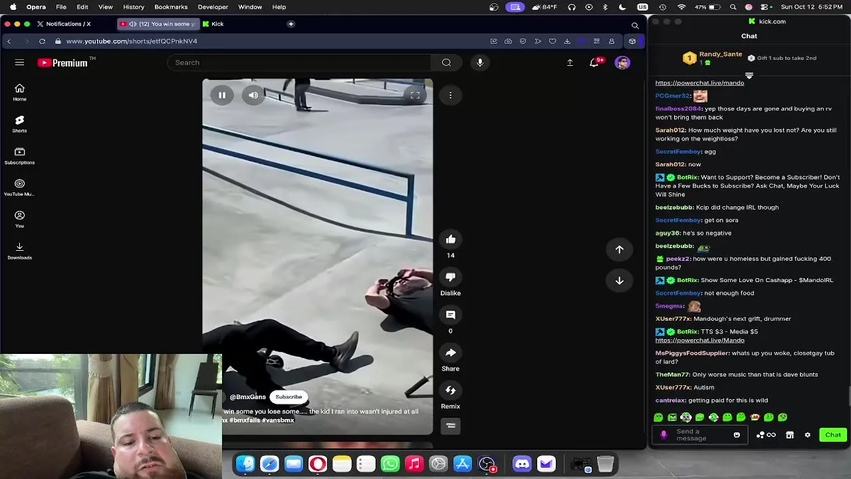
Task: Click the Send a message chat field
Action: click(x=700, y=435)
